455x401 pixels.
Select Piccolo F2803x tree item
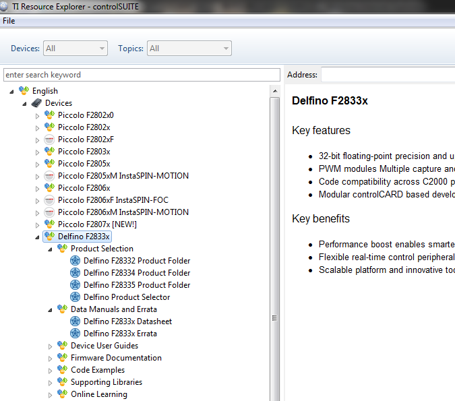tap(84, 152)
